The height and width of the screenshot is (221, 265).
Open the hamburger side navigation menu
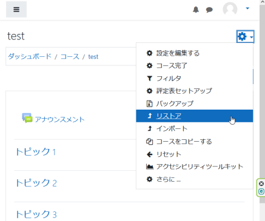[x=16, y=10]
